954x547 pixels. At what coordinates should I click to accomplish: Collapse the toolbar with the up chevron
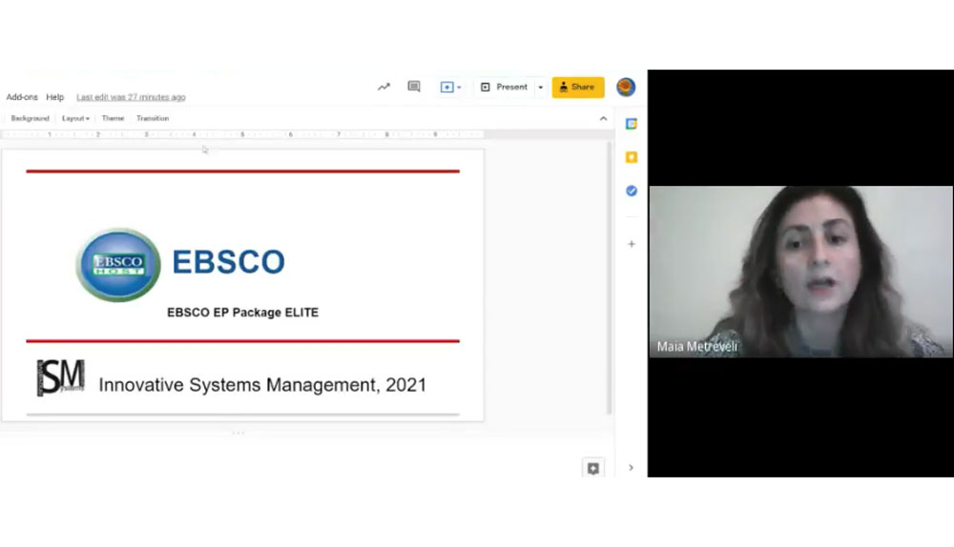click(x=603, y=118)
